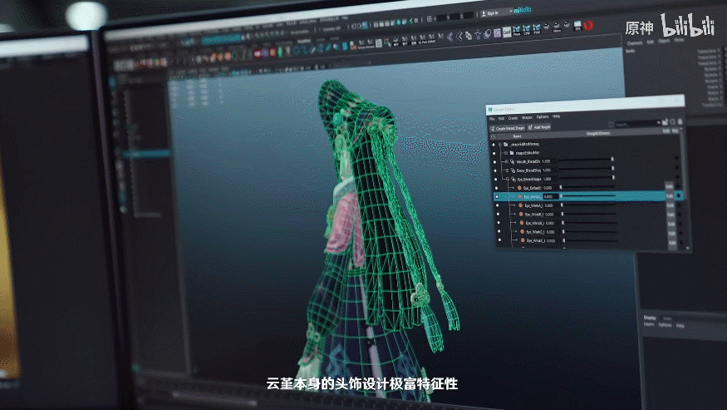This screenshot has height=410, width=727.
Task: Open the search field dropdown arrow
Action: click(x=658, y=123)
